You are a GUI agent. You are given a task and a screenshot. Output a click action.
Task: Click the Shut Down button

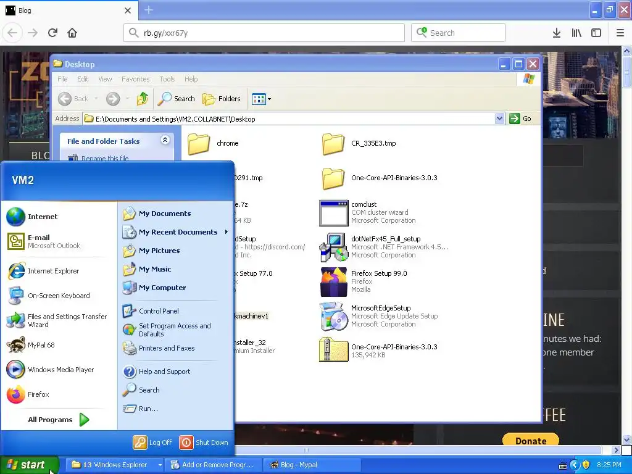(204, 443)
